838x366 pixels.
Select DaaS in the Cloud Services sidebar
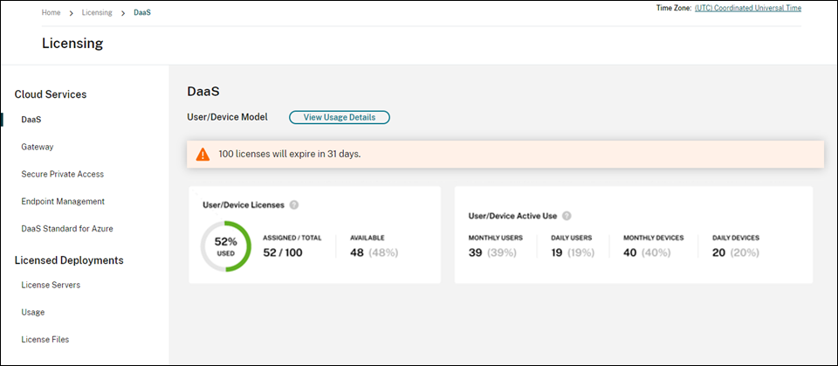[x=31, y=120]
